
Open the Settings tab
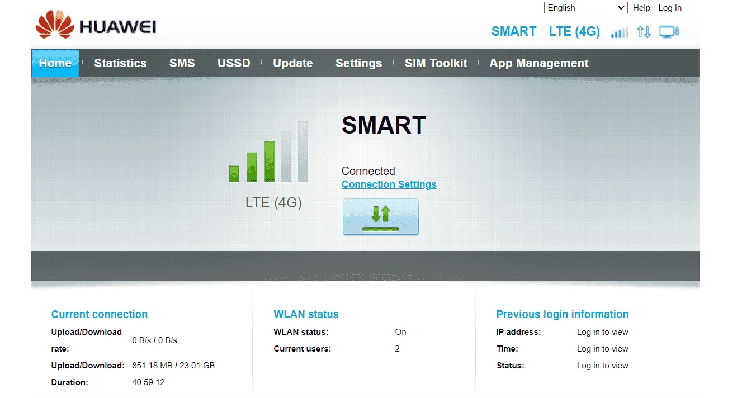pyautogui.click(x=358, y=63)
